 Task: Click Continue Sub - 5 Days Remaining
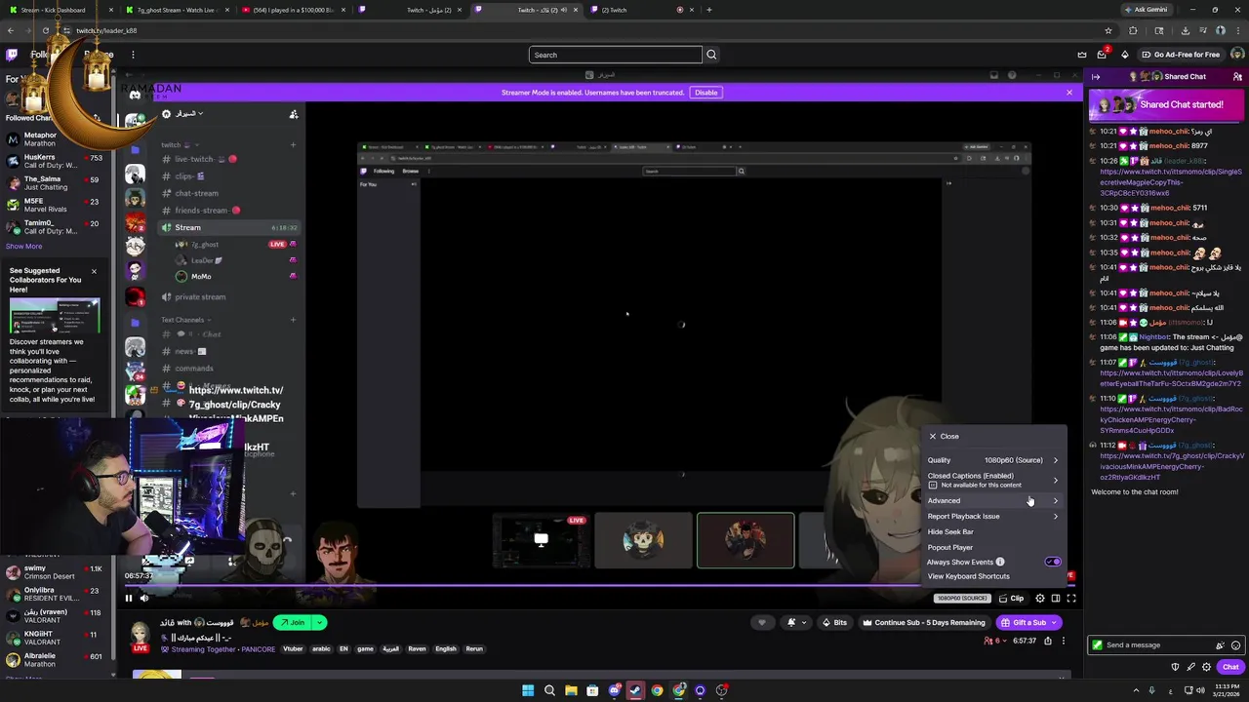(x=923, y=623)
